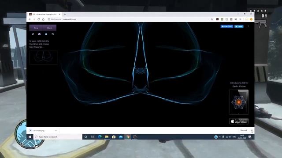Close the downloads bar
Image resolution: width=282 pixels, height=158 pixels.
[252, 131]
